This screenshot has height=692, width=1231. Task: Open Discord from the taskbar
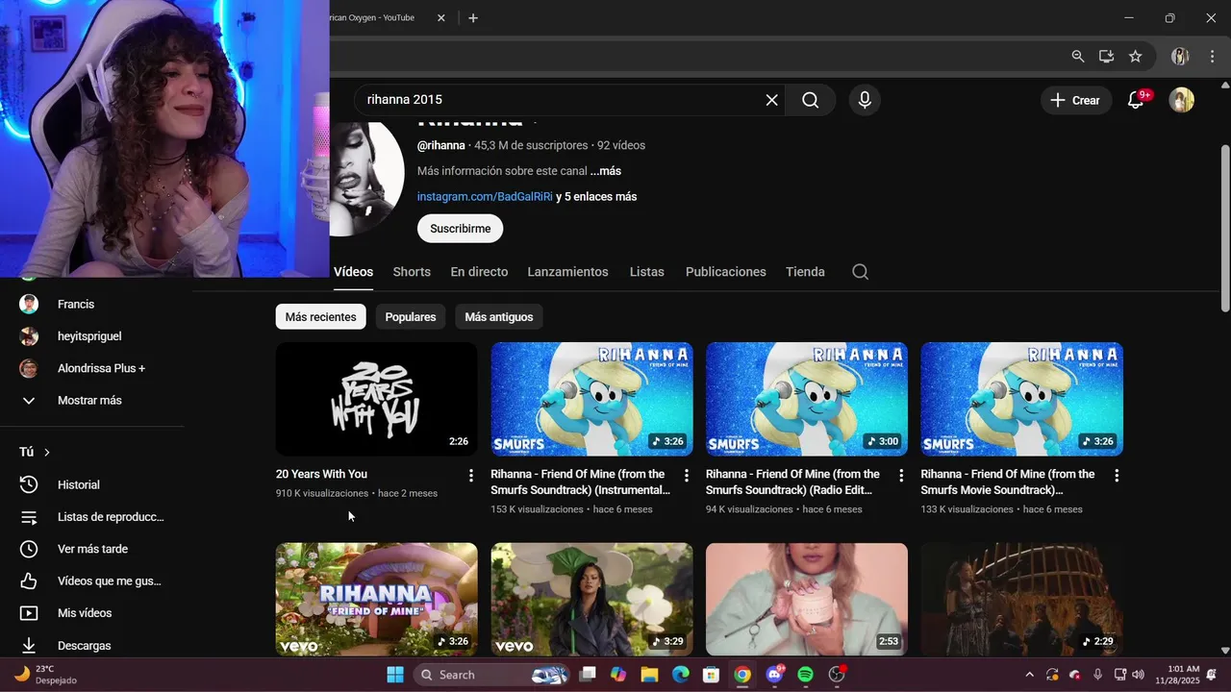(x=774, y=675)
